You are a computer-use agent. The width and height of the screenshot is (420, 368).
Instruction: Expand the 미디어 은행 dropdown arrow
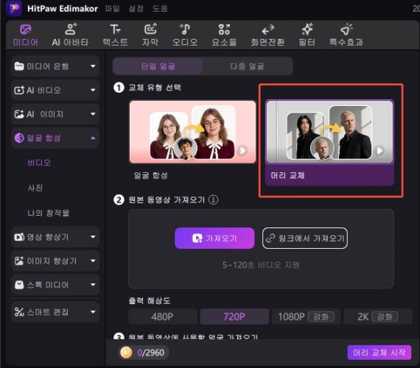[x=93, y=66]
